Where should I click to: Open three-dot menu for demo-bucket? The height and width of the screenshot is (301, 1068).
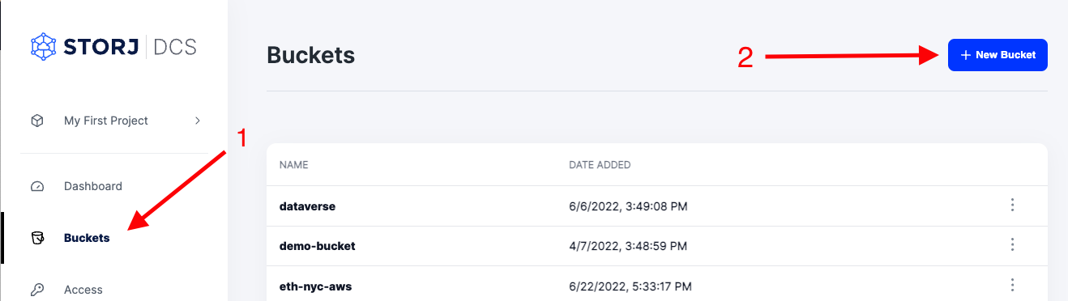[1012, 245]
